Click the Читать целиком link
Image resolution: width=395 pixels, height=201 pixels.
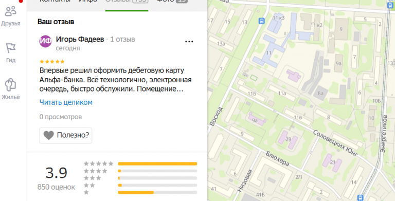coord(66,102)
